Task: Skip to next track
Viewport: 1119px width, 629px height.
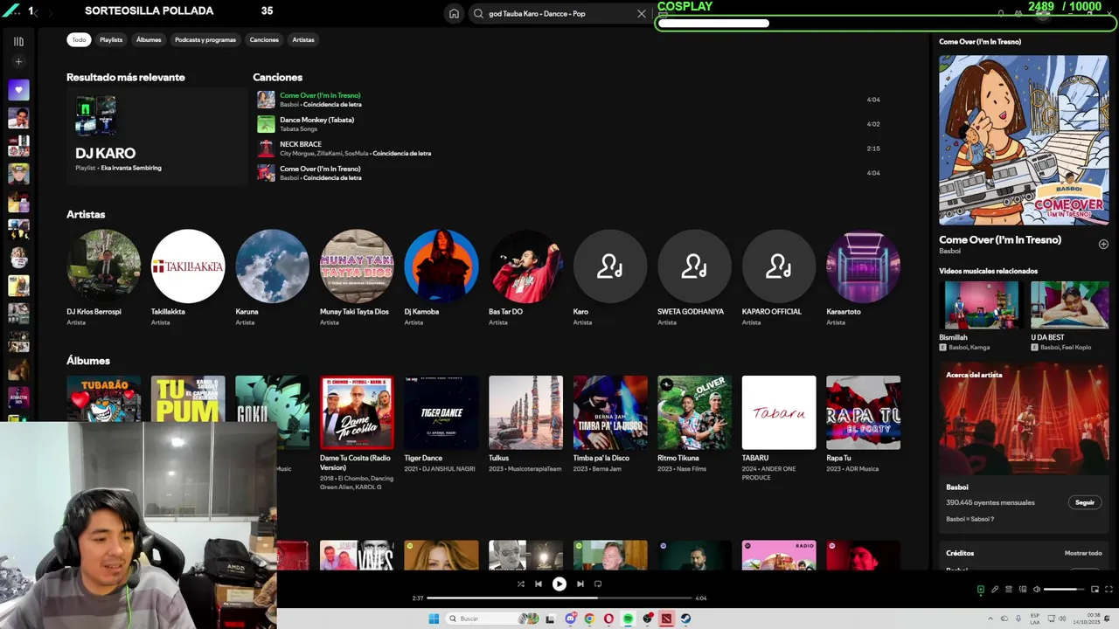Action: click(x=580, y=584)
